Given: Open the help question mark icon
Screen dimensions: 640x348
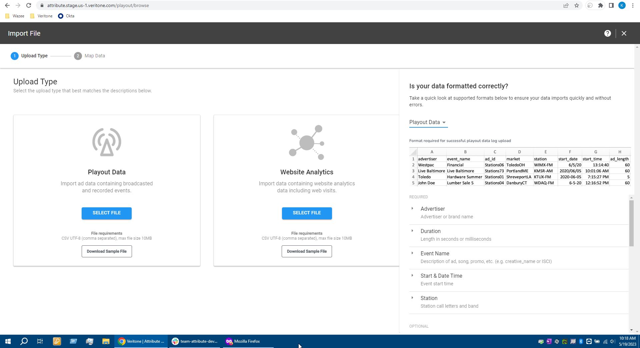Looking at the screenshot, I should 607,33.
